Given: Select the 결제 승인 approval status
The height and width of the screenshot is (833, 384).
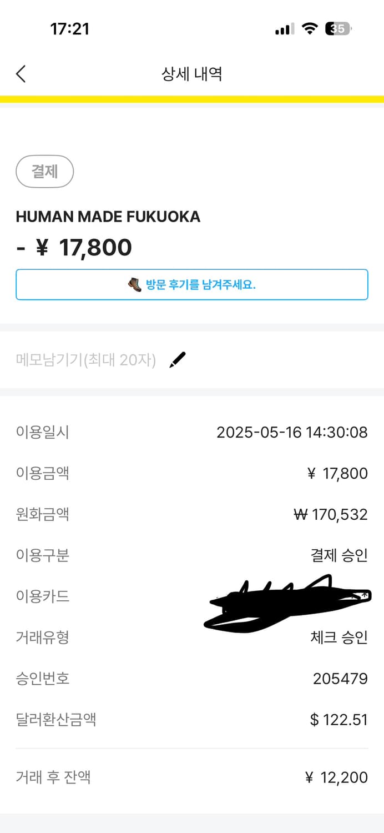Looking at the screenshot, I should pyautogui.click(x=339, y=555).
